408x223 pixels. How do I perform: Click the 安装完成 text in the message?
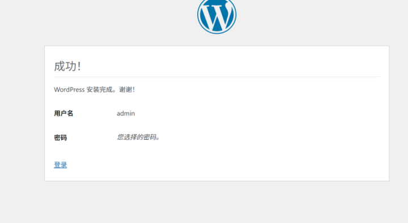click(100, 89)
